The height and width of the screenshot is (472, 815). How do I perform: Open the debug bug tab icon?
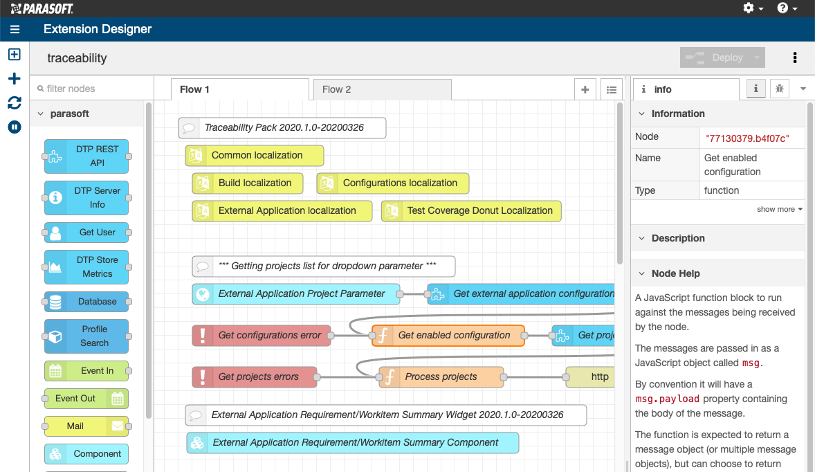click(x=779, y=89)
